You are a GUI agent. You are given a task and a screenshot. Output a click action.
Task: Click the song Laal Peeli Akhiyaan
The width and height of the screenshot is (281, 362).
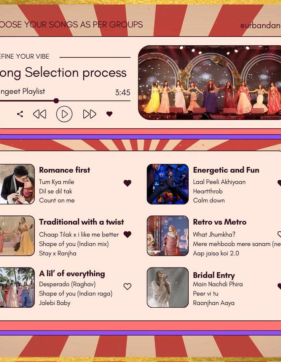[219, 182]
